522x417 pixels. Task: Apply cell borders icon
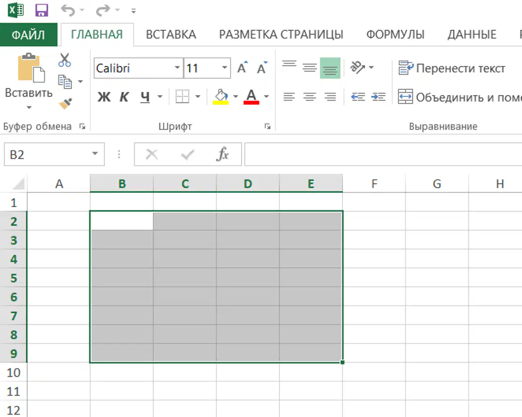[183, 96]
